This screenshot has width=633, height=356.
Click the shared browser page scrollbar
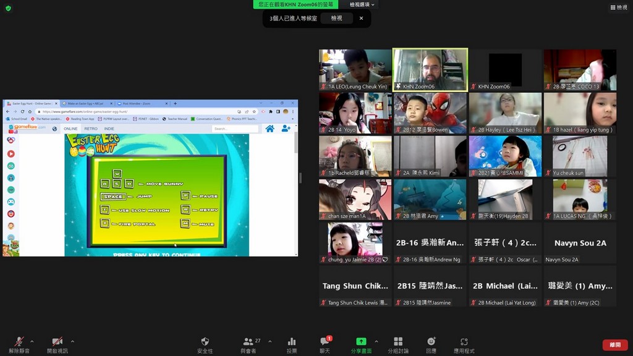tap(296, 143)
